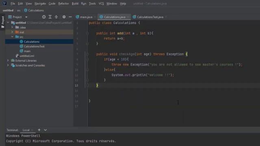Collapse the src folder
This screenshot has width=260, height=146.
[12, 37]
